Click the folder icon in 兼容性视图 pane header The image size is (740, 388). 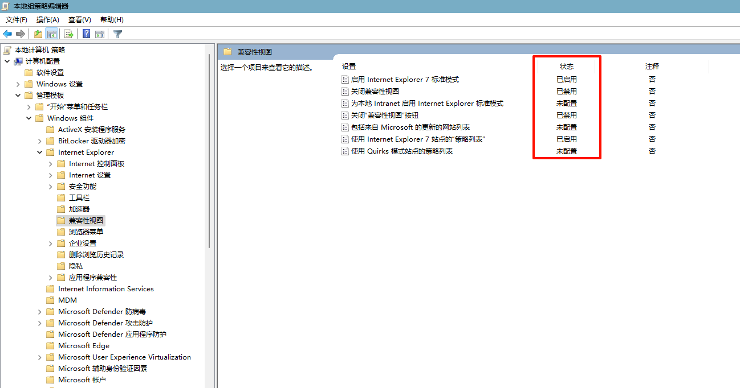(x=227, y=52)
